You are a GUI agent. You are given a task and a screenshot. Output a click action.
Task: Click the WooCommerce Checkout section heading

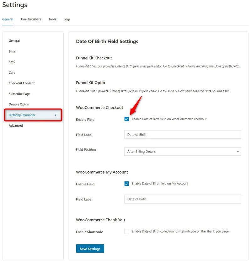[99, 107]
